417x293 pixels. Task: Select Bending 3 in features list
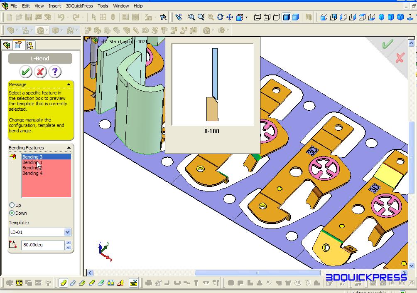pos(46,157)
